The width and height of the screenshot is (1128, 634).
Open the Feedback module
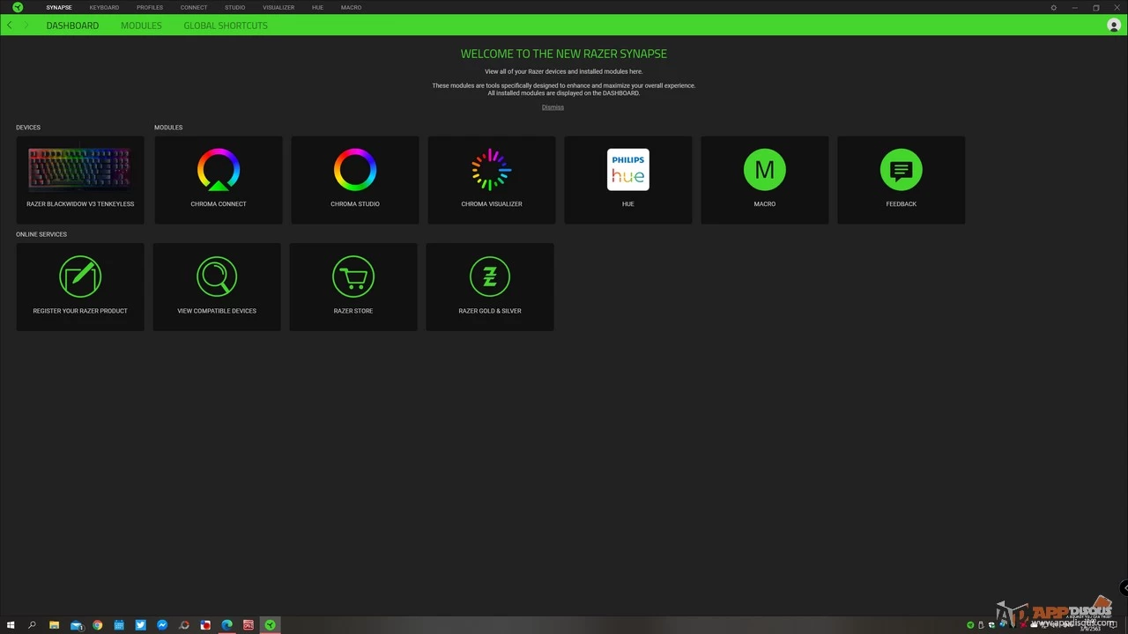click(x=902, y=180)
